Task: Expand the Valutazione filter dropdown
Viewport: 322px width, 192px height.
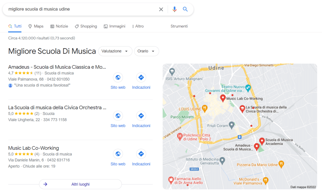Action: click(x=115, y=51)
